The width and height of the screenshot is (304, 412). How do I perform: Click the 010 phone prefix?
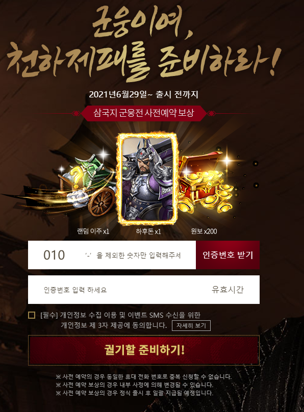[54, 255]
